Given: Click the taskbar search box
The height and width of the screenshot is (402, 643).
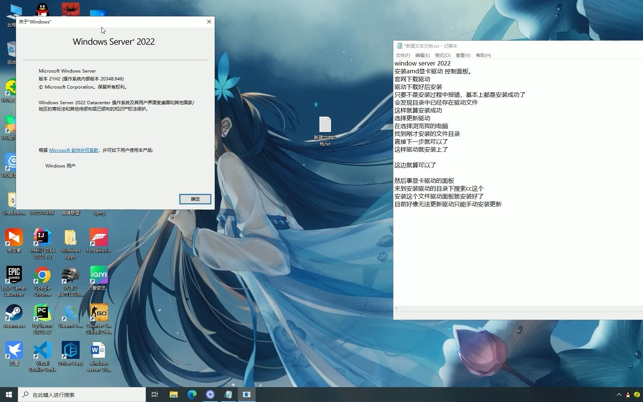Looking at the screenshot, I should (82, 395).
